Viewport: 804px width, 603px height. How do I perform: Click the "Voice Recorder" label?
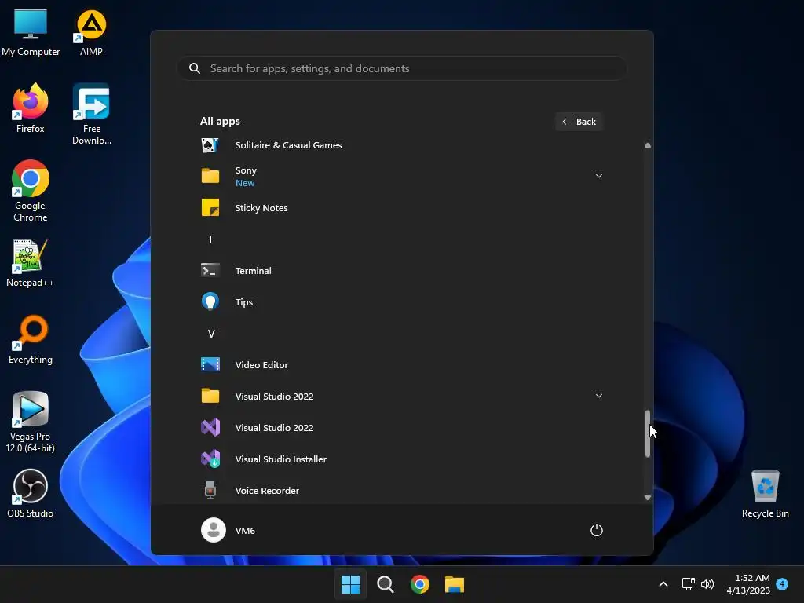pos(267,490)
